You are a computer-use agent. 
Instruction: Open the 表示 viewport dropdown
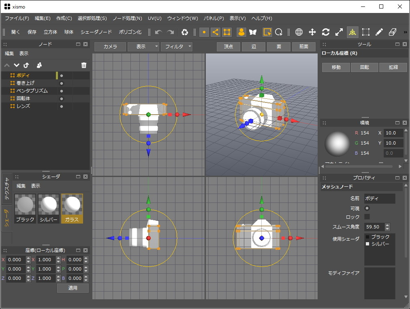(143, 47)
